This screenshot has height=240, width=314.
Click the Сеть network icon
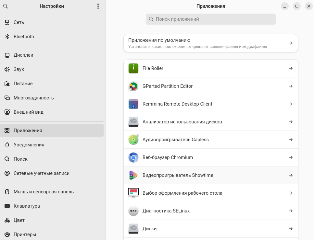coord(7,22)
